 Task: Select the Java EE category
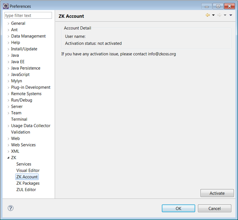18,62
